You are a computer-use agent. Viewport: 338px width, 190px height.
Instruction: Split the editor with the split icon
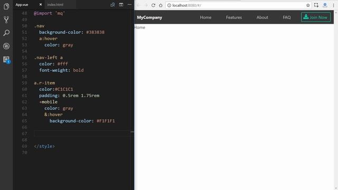pos(121,5)
